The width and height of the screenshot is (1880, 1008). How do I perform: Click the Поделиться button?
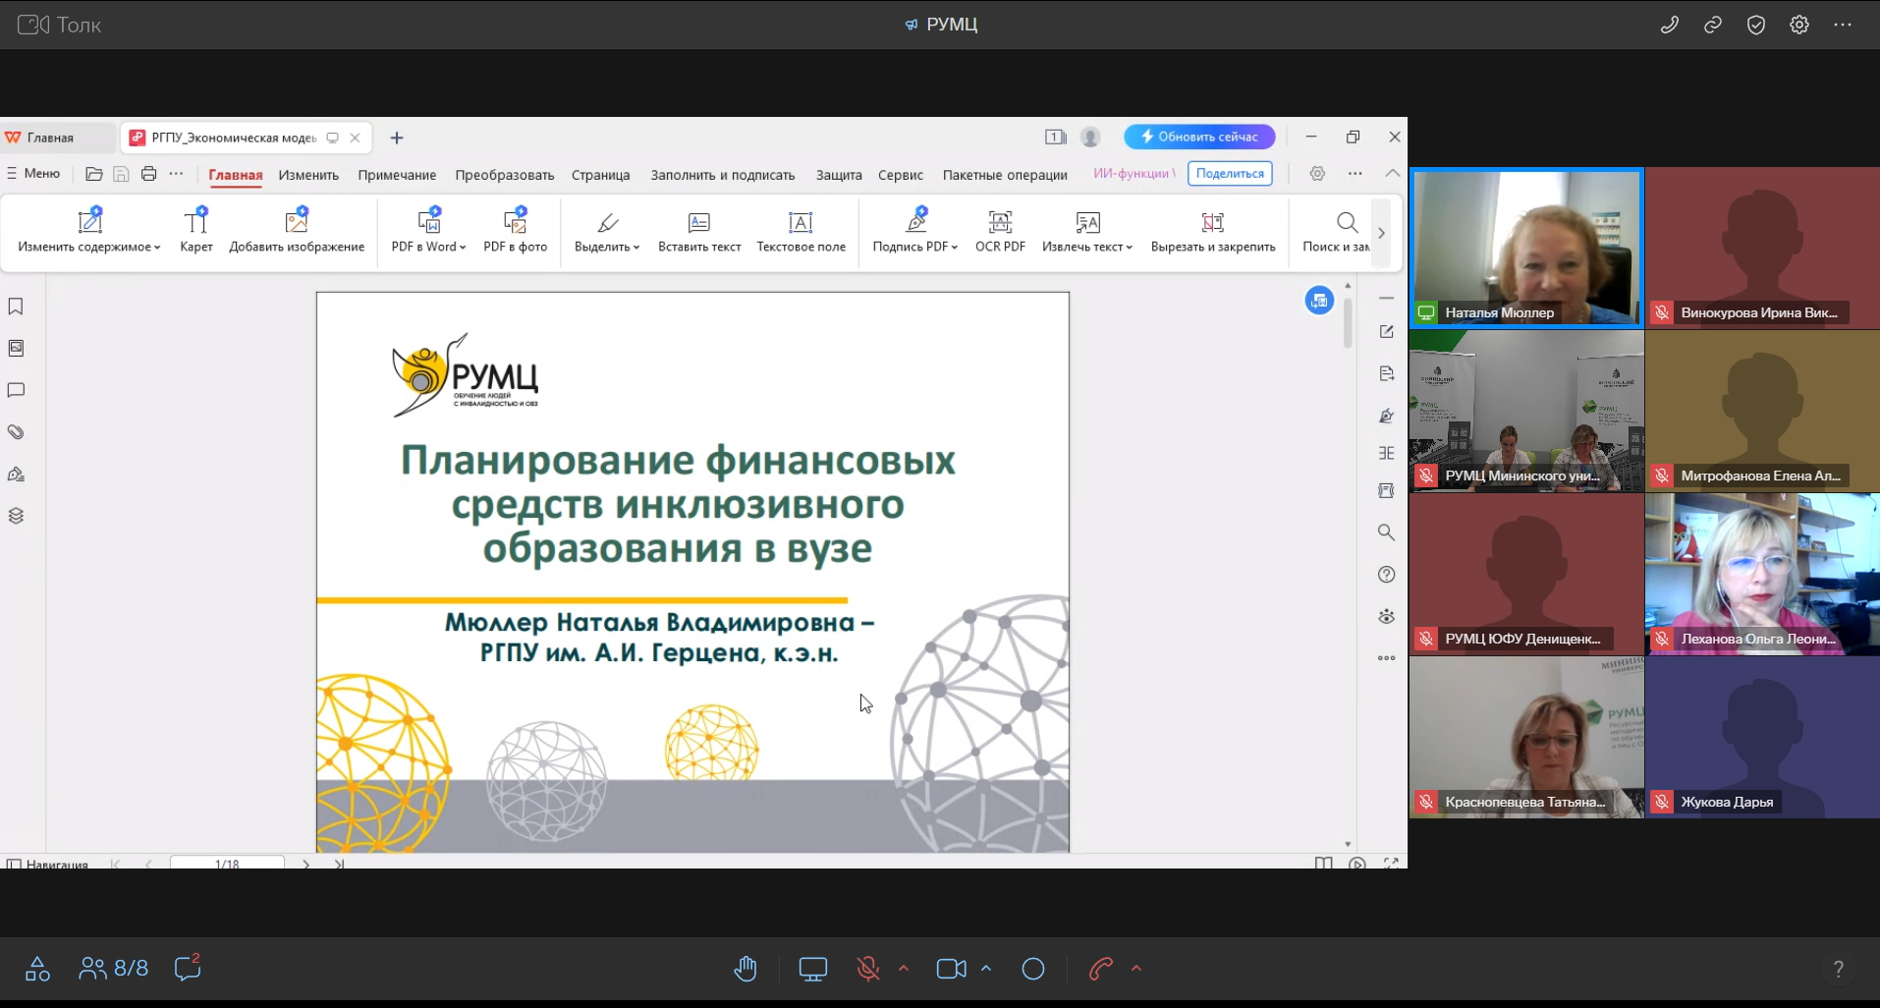click(x=1230, y=174)
